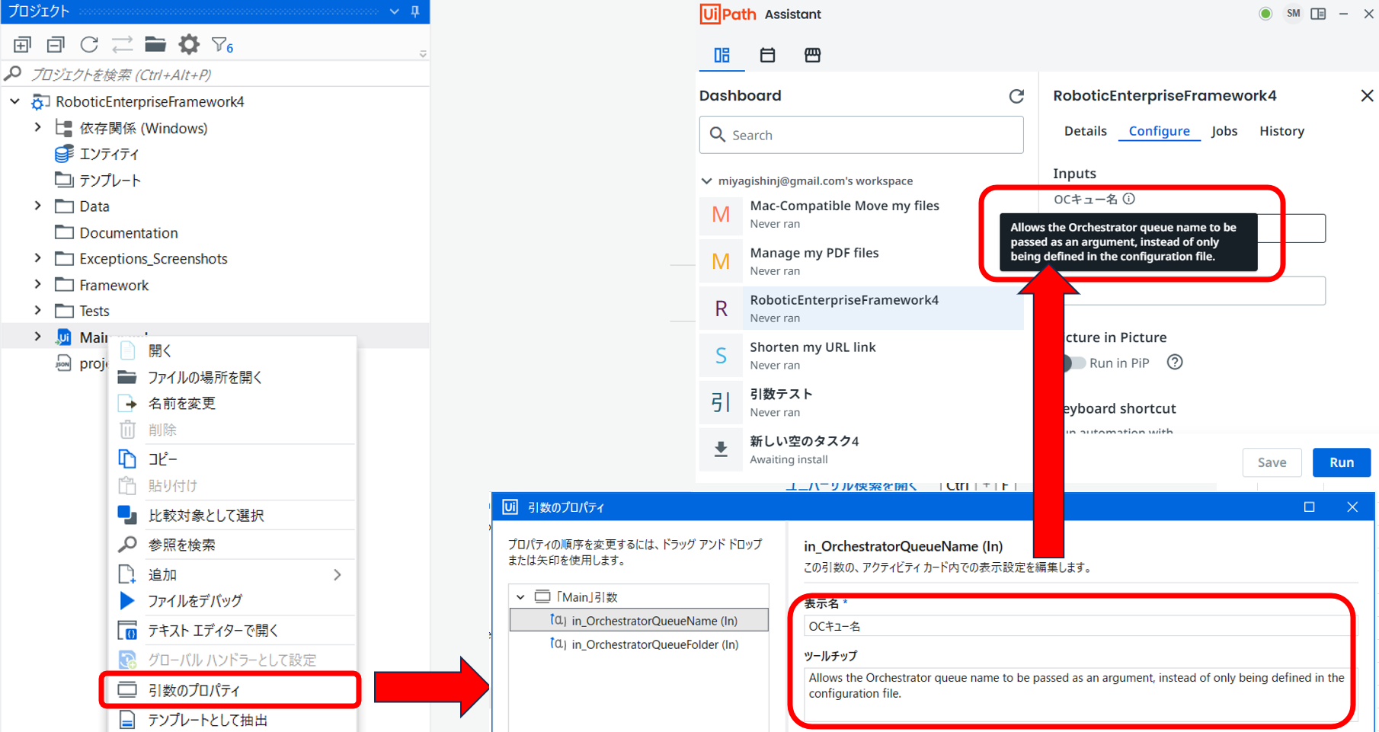
Task: Refresh the project tree
Action: (89, 45)
